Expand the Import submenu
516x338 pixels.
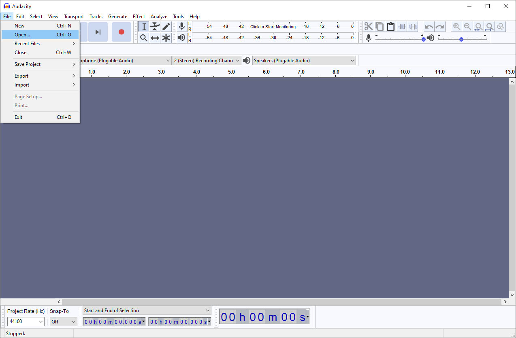tap(40, 85)
